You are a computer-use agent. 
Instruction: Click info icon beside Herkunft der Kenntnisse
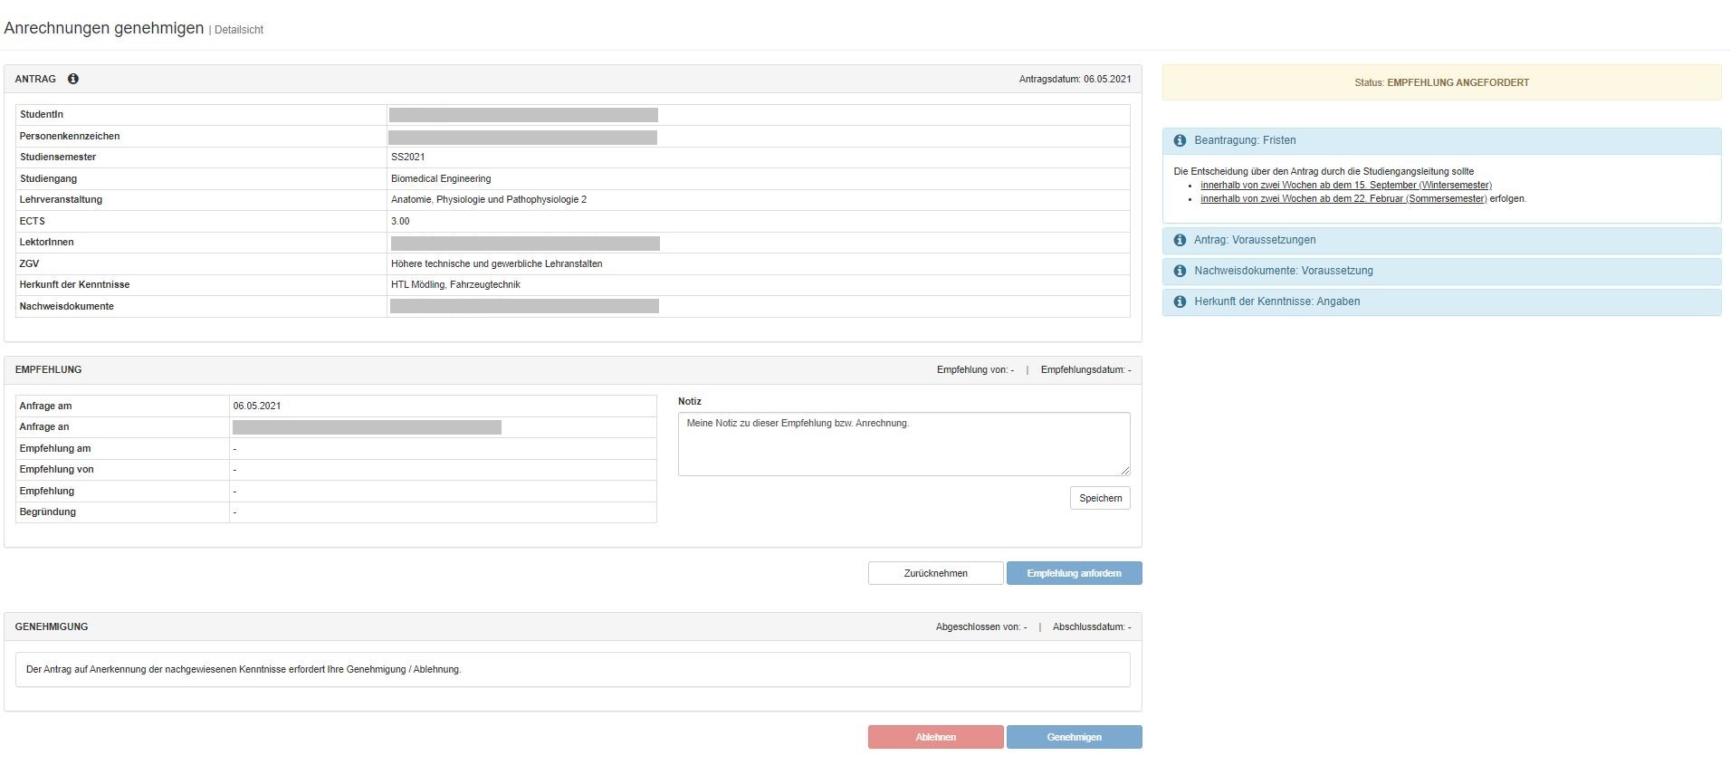1180,301
